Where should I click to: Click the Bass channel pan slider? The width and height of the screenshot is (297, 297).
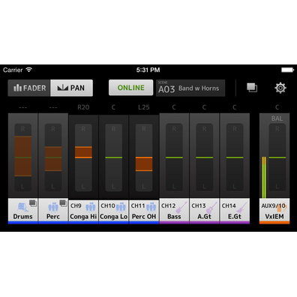point(174,157)
